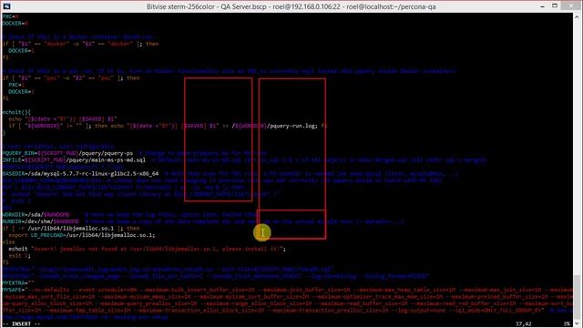Click the 'MYSAFE=' line
Image resolution: width=583 pixels, height=328 pixels.
(287, 290)
